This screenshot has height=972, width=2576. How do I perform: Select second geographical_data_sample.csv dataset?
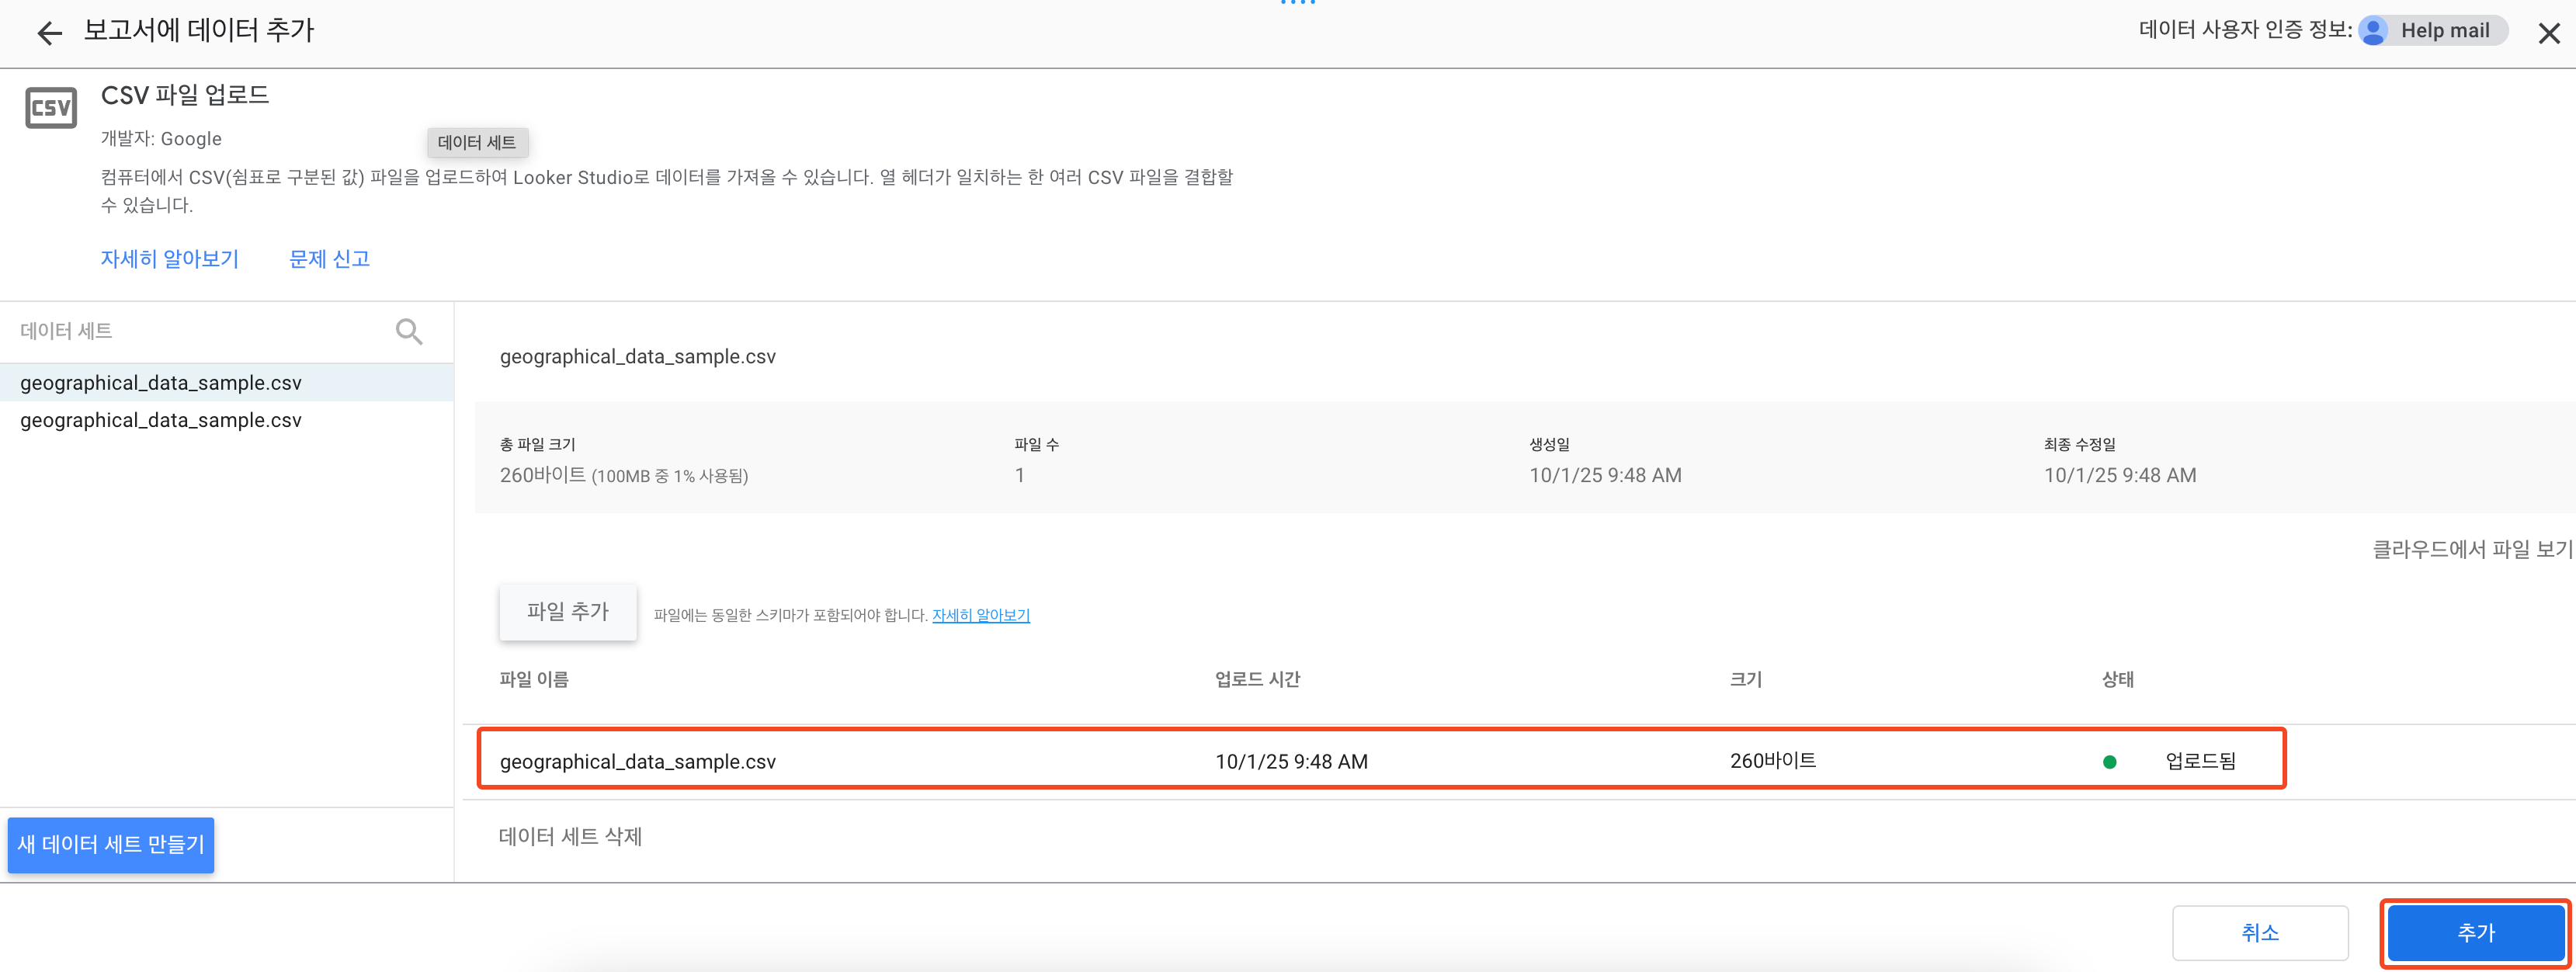tap(161, 420)
